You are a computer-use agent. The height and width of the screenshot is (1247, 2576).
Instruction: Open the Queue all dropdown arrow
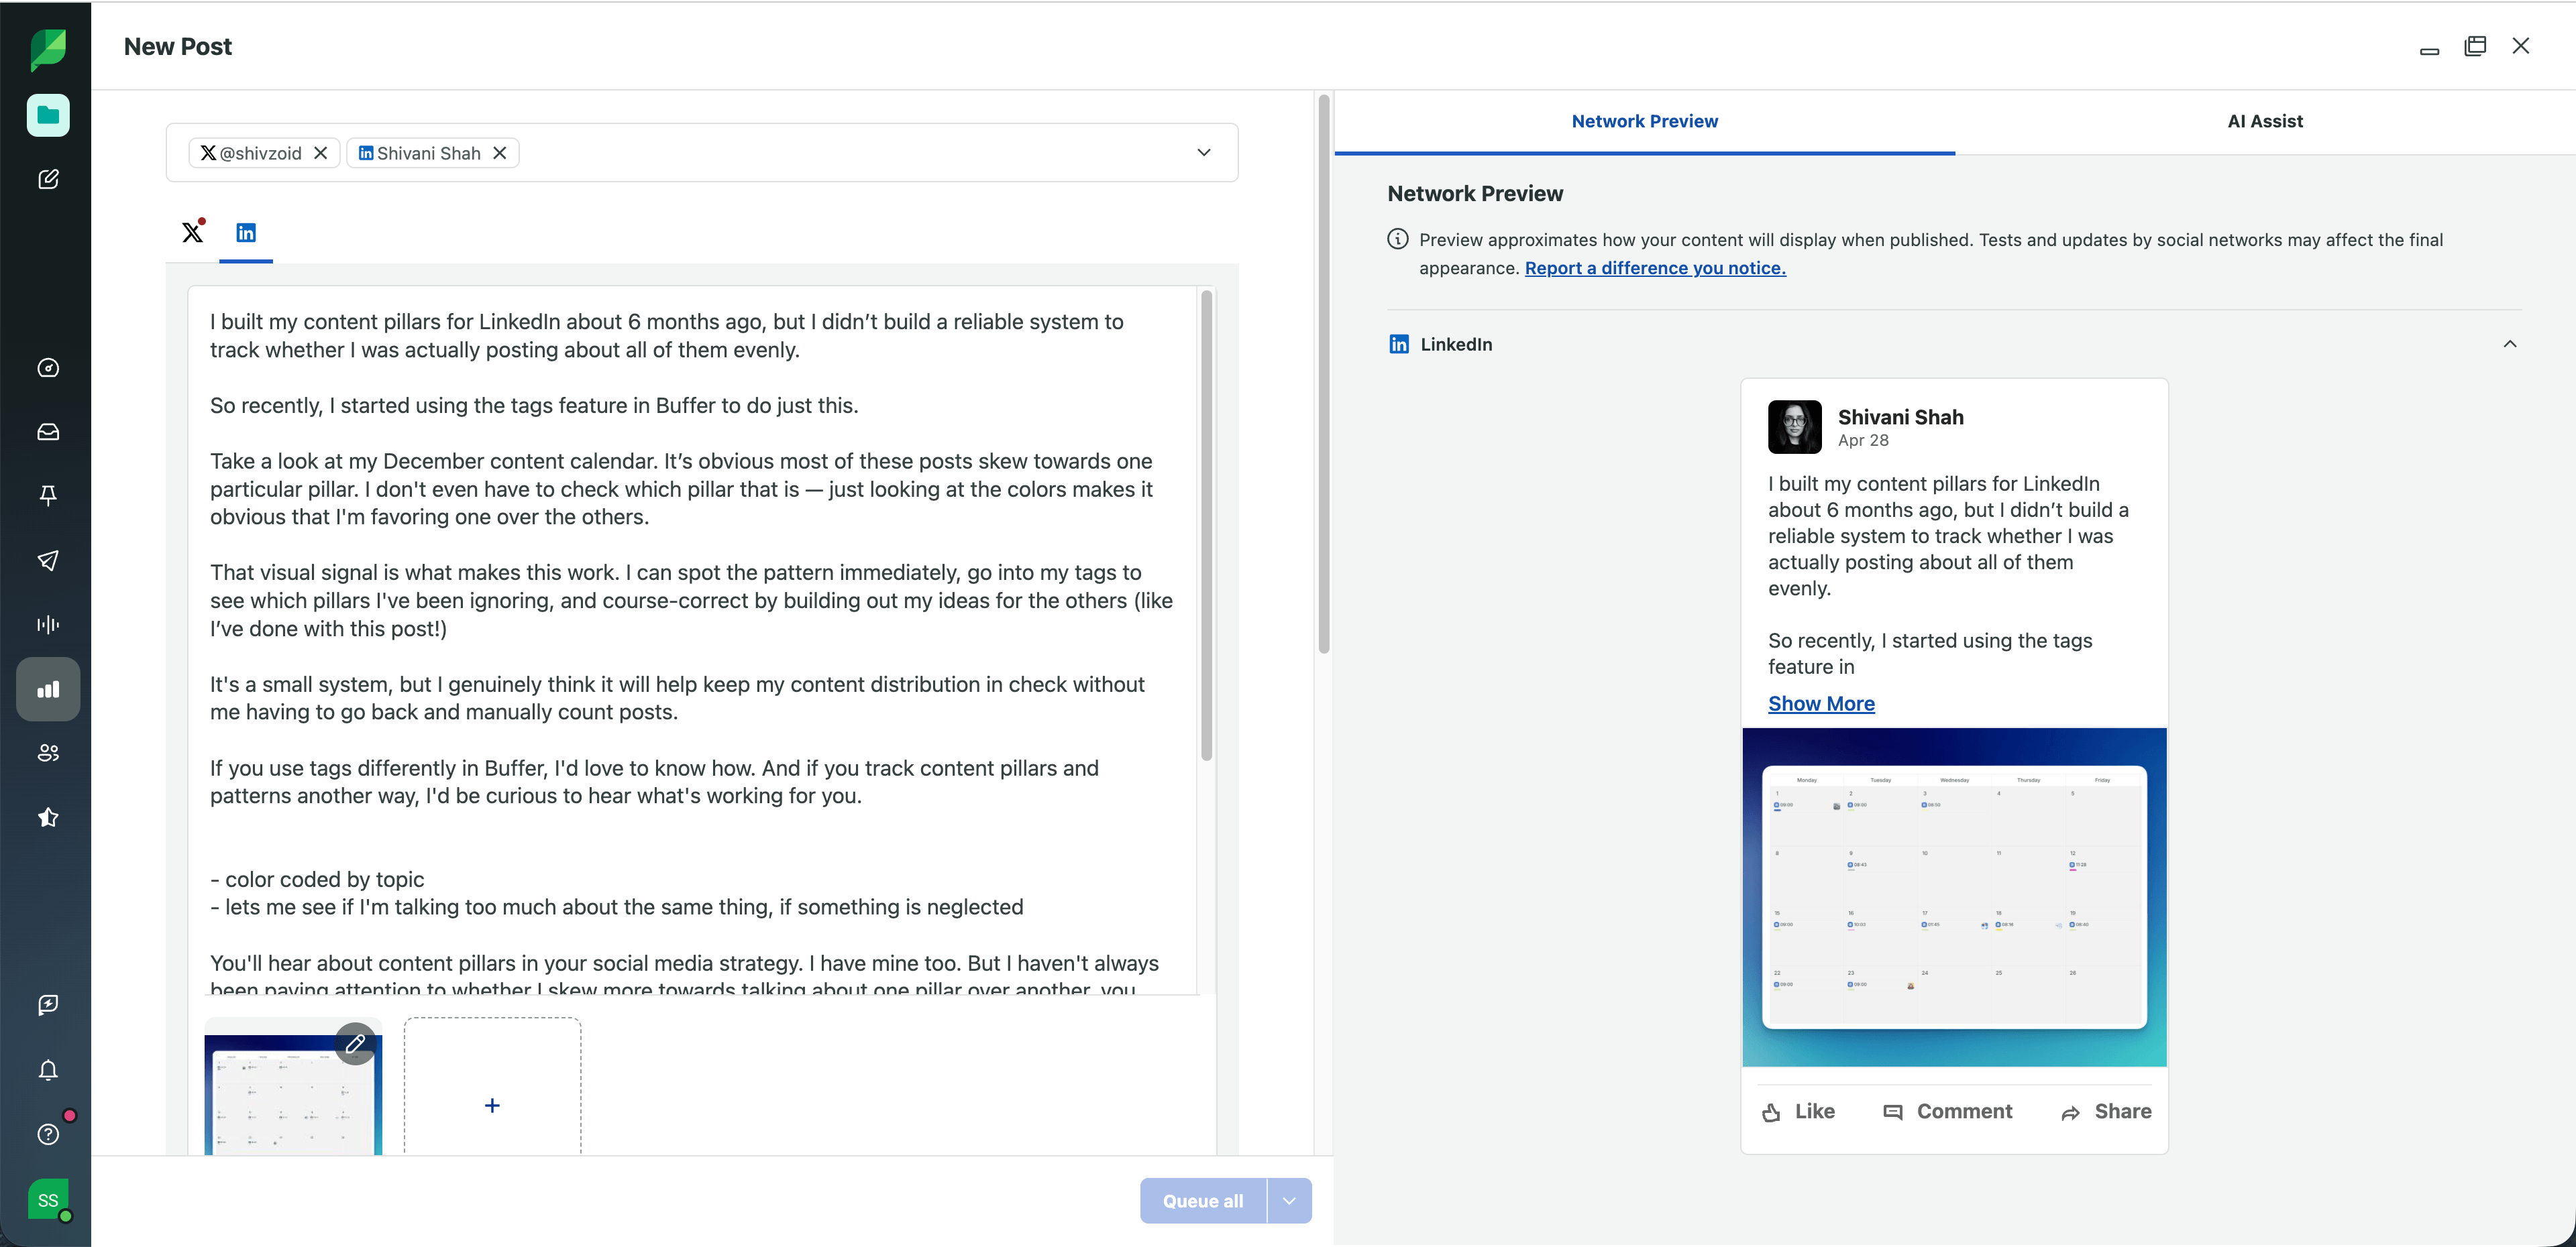coord(1289,1201)
